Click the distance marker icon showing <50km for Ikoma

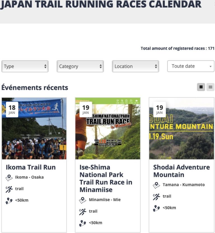click(8, 200)
